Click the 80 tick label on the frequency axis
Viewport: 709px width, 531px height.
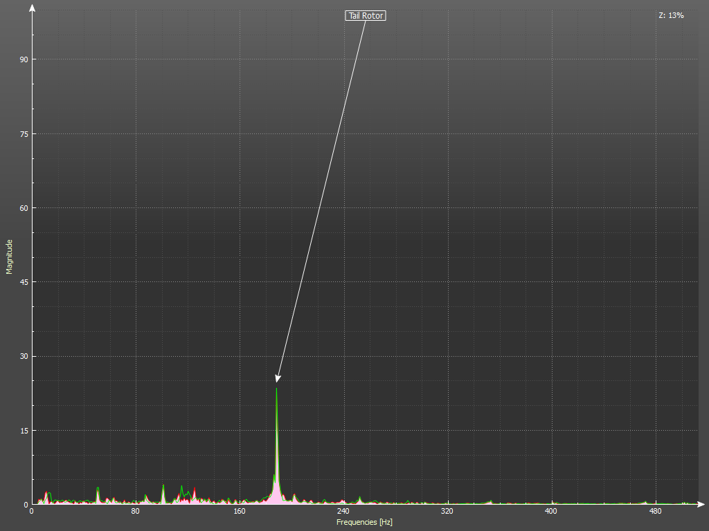(136, 512)
